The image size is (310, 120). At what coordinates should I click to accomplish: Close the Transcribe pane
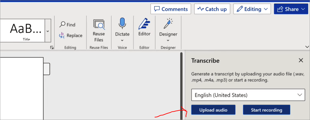301,60
